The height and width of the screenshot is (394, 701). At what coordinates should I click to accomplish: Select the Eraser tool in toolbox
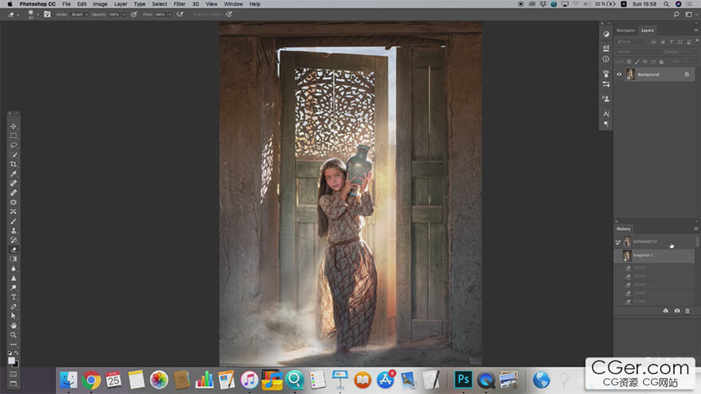14,250
